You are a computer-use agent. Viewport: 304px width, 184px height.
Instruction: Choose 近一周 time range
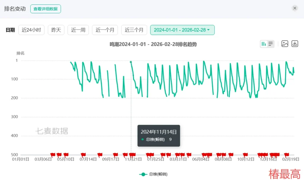click(x=78, y=30)
